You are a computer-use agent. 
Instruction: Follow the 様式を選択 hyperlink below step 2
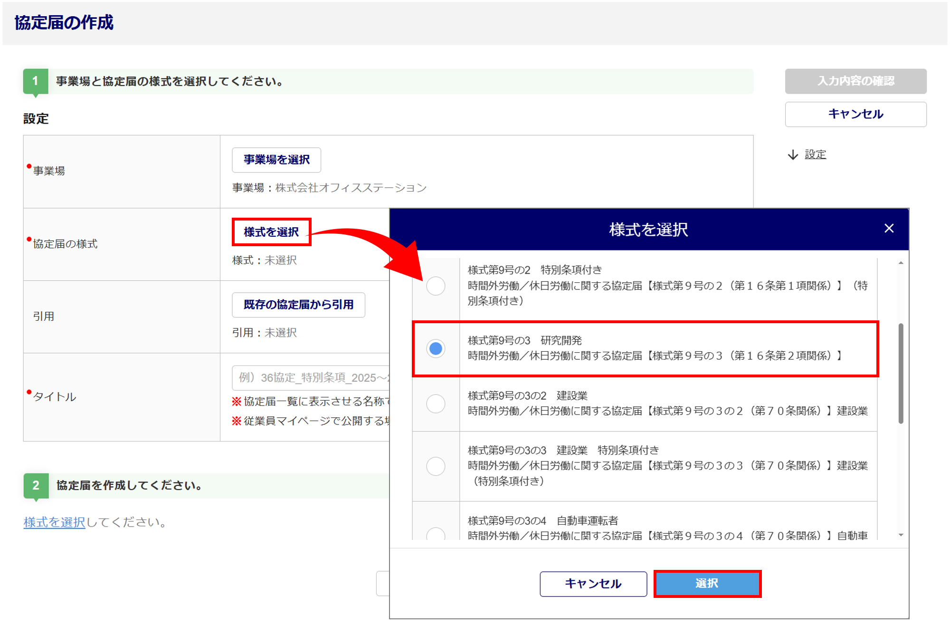tap(54, 522)
